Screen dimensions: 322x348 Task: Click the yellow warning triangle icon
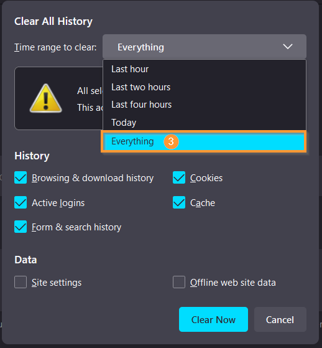click(x=45, y=98)
